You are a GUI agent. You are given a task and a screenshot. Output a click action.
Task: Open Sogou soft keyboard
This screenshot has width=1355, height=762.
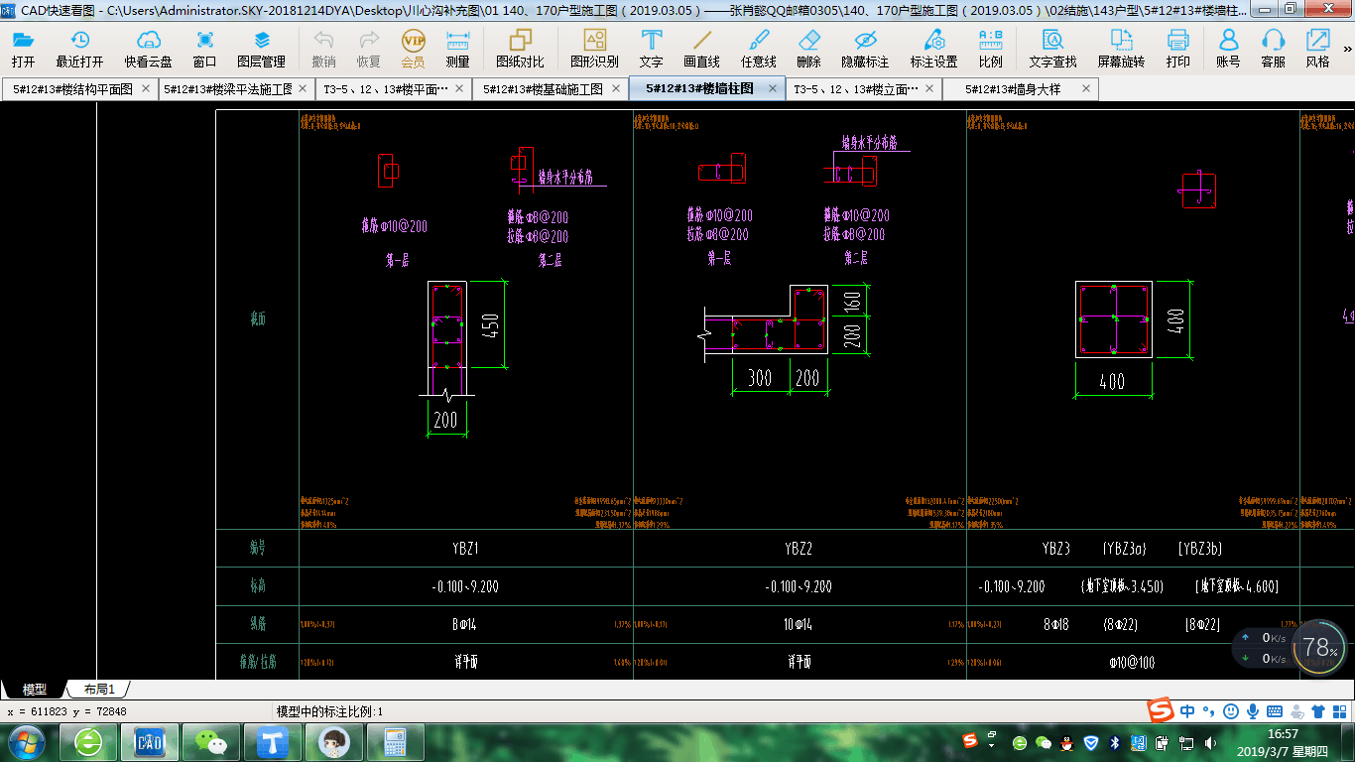tap(1275, 710)
